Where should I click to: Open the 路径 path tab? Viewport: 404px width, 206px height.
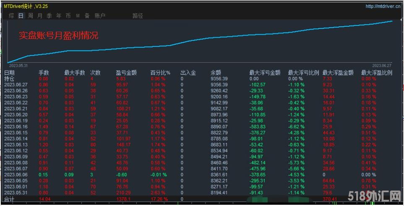[x=138, y=16]
